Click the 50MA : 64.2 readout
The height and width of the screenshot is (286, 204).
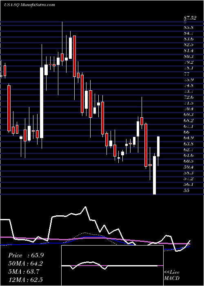point(26,264)
